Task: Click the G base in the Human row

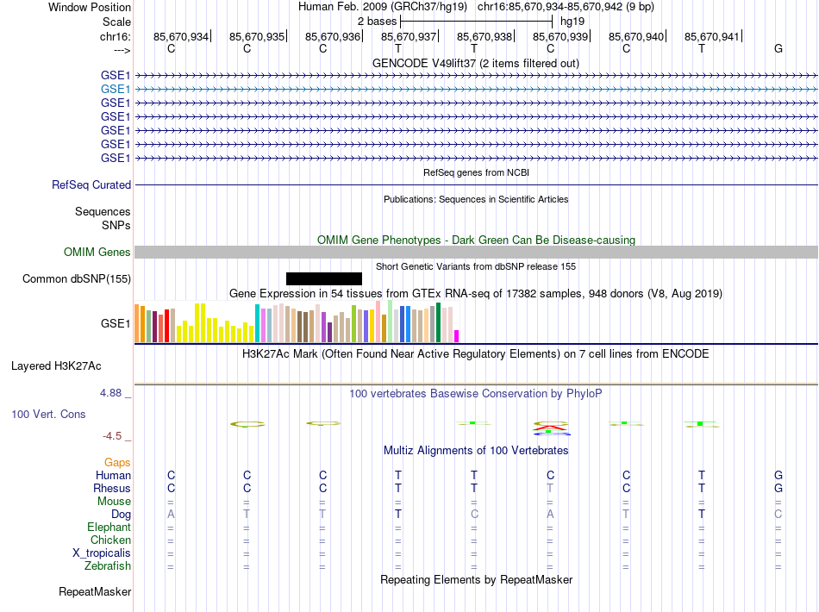Action: point(778,475)
